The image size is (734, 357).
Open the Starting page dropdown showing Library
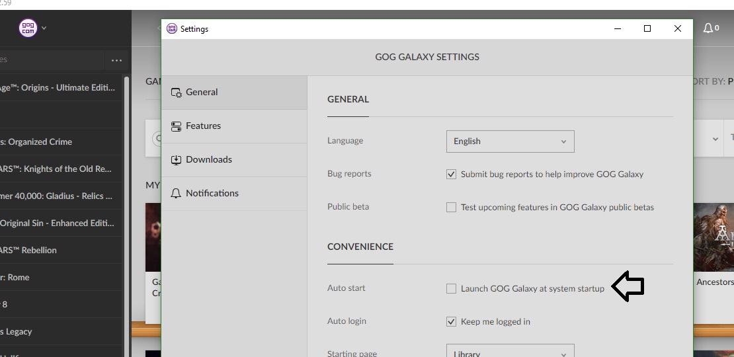[x=510, y=351]
